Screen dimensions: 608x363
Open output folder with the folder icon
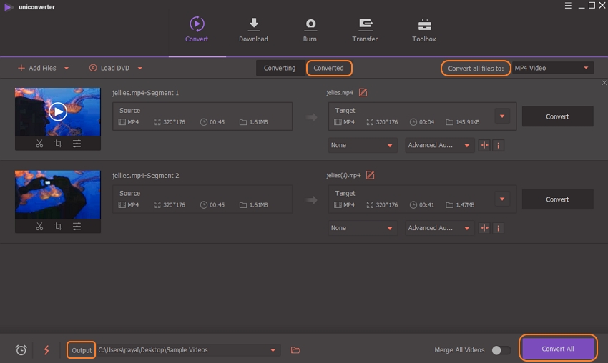pyautogui.click(x=295, y=350)
